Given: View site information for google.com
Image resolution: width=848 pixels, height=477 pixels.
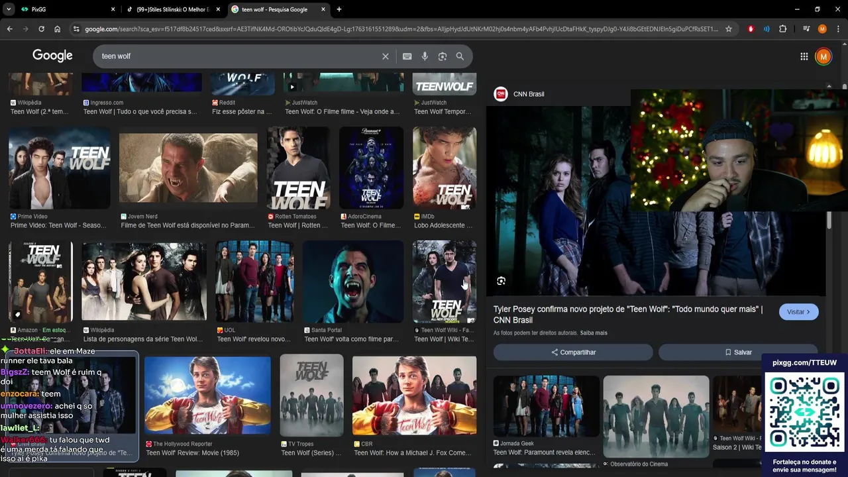Looking at the screenshot, I should (76, 29).
